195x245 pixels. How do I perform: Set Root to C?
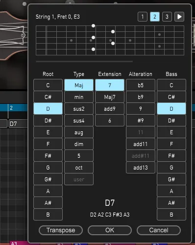point(48,85)
